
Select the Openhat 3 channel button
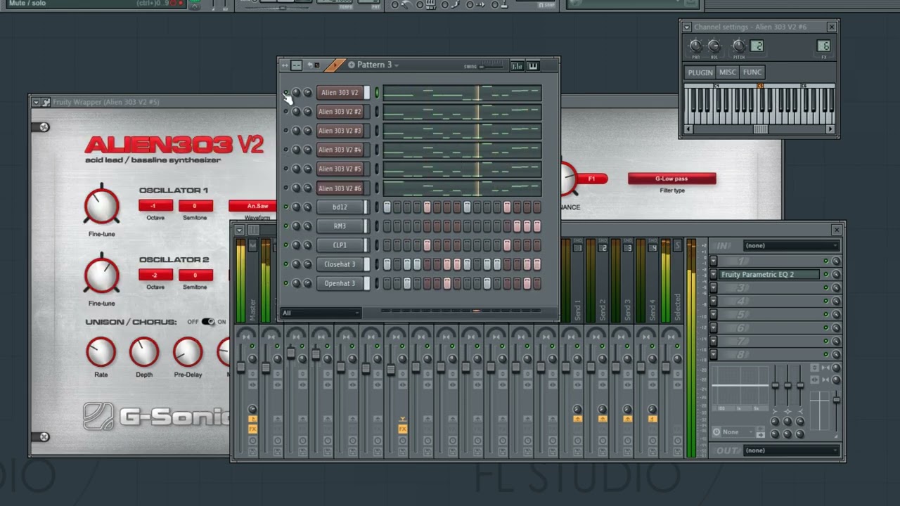coord(340,283)
